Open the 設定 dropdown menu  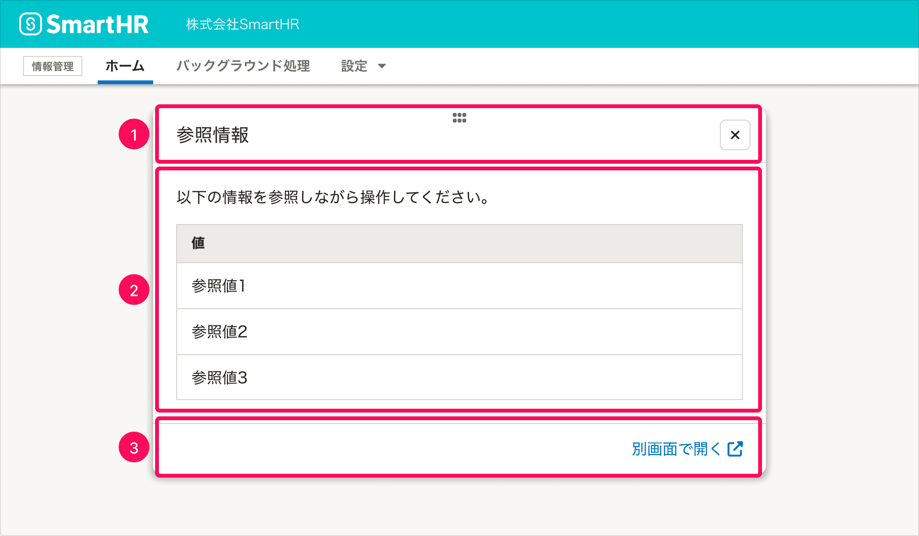(x=353, y=66)
